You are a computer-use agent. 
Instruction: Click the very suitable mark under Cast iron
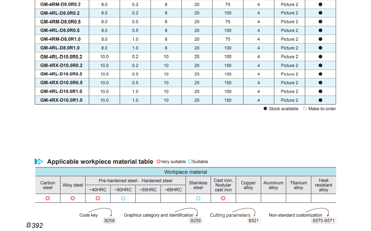coord(223,198)
